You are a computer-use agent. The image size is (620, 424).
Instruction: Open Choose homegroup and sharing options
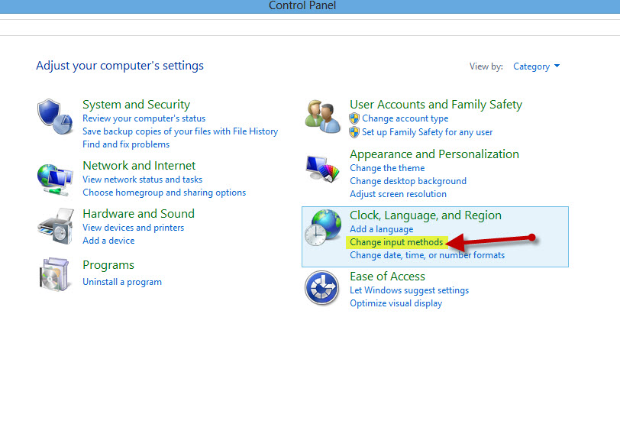[x=164, y=193]
